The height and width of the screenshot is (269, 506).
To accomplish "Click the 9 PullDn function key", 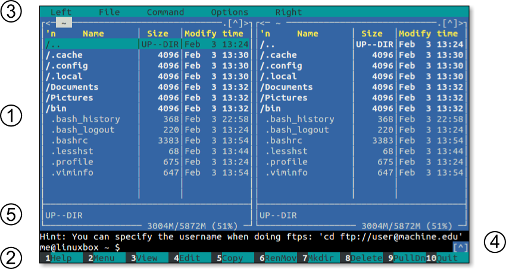I will tap(406, 258).
